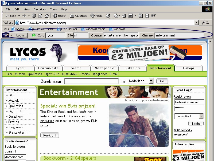Click the Forward arrow button
The width and height of the screenshot is (214, 161).
click(24, 16)
